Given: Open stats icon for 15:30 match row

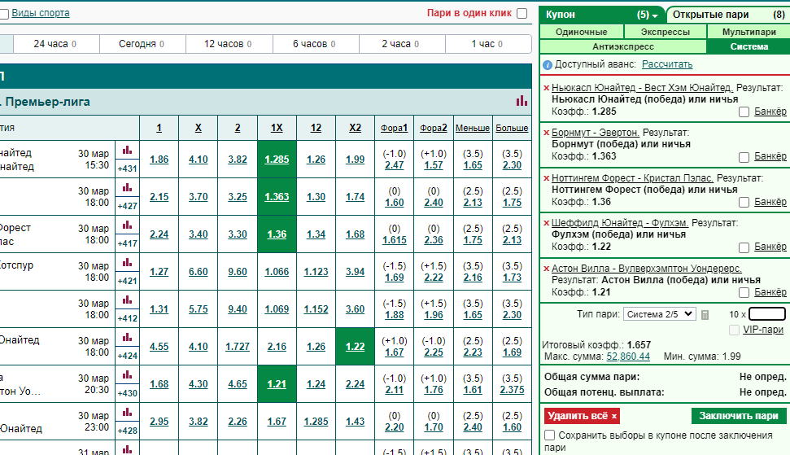Looking at the screenshot, I should tap(128, 150).
